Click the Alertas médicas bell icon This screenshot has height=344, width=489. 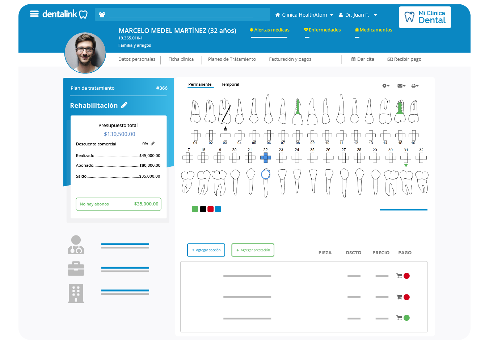pyautogui.click(x=252, y=29)
